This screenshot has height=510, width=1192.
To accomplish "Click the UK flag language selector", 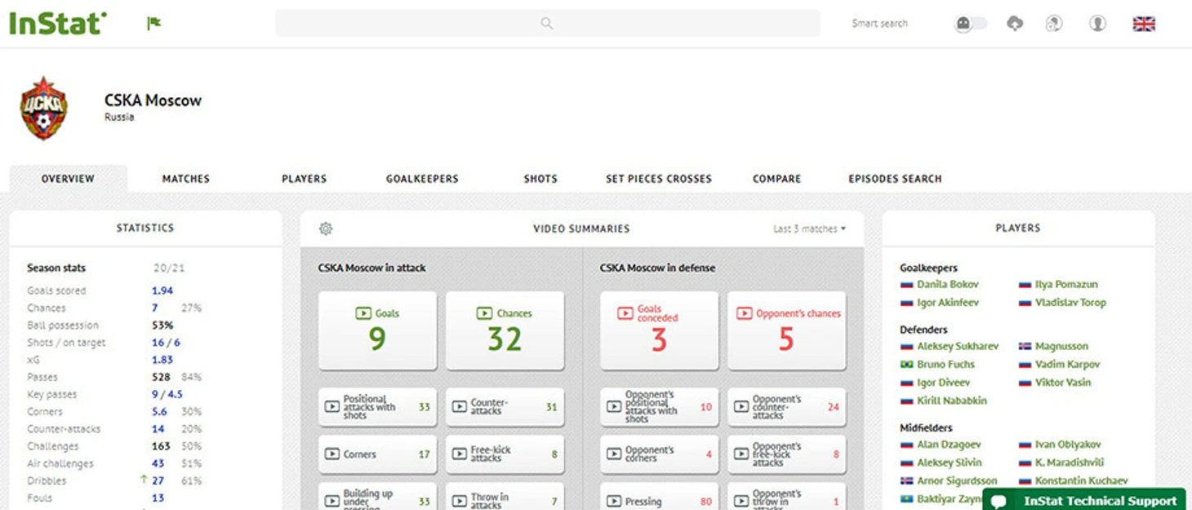I will [x=1144, y=24].
